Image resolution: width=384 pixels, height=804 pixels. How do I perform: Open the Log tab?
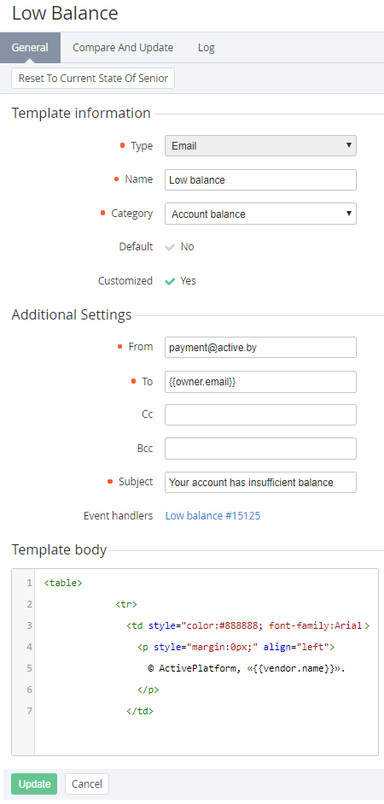click(207, 48)
